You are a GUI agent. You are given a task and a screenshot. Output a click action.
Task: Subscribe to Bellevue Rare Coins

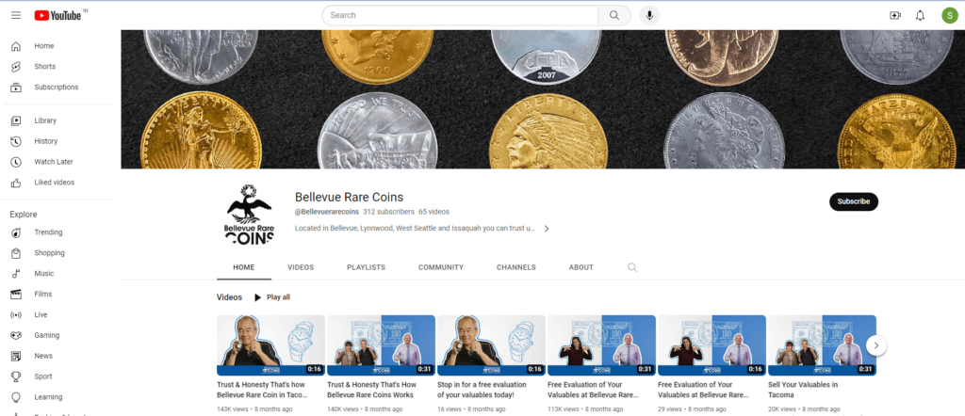point(854,201)
